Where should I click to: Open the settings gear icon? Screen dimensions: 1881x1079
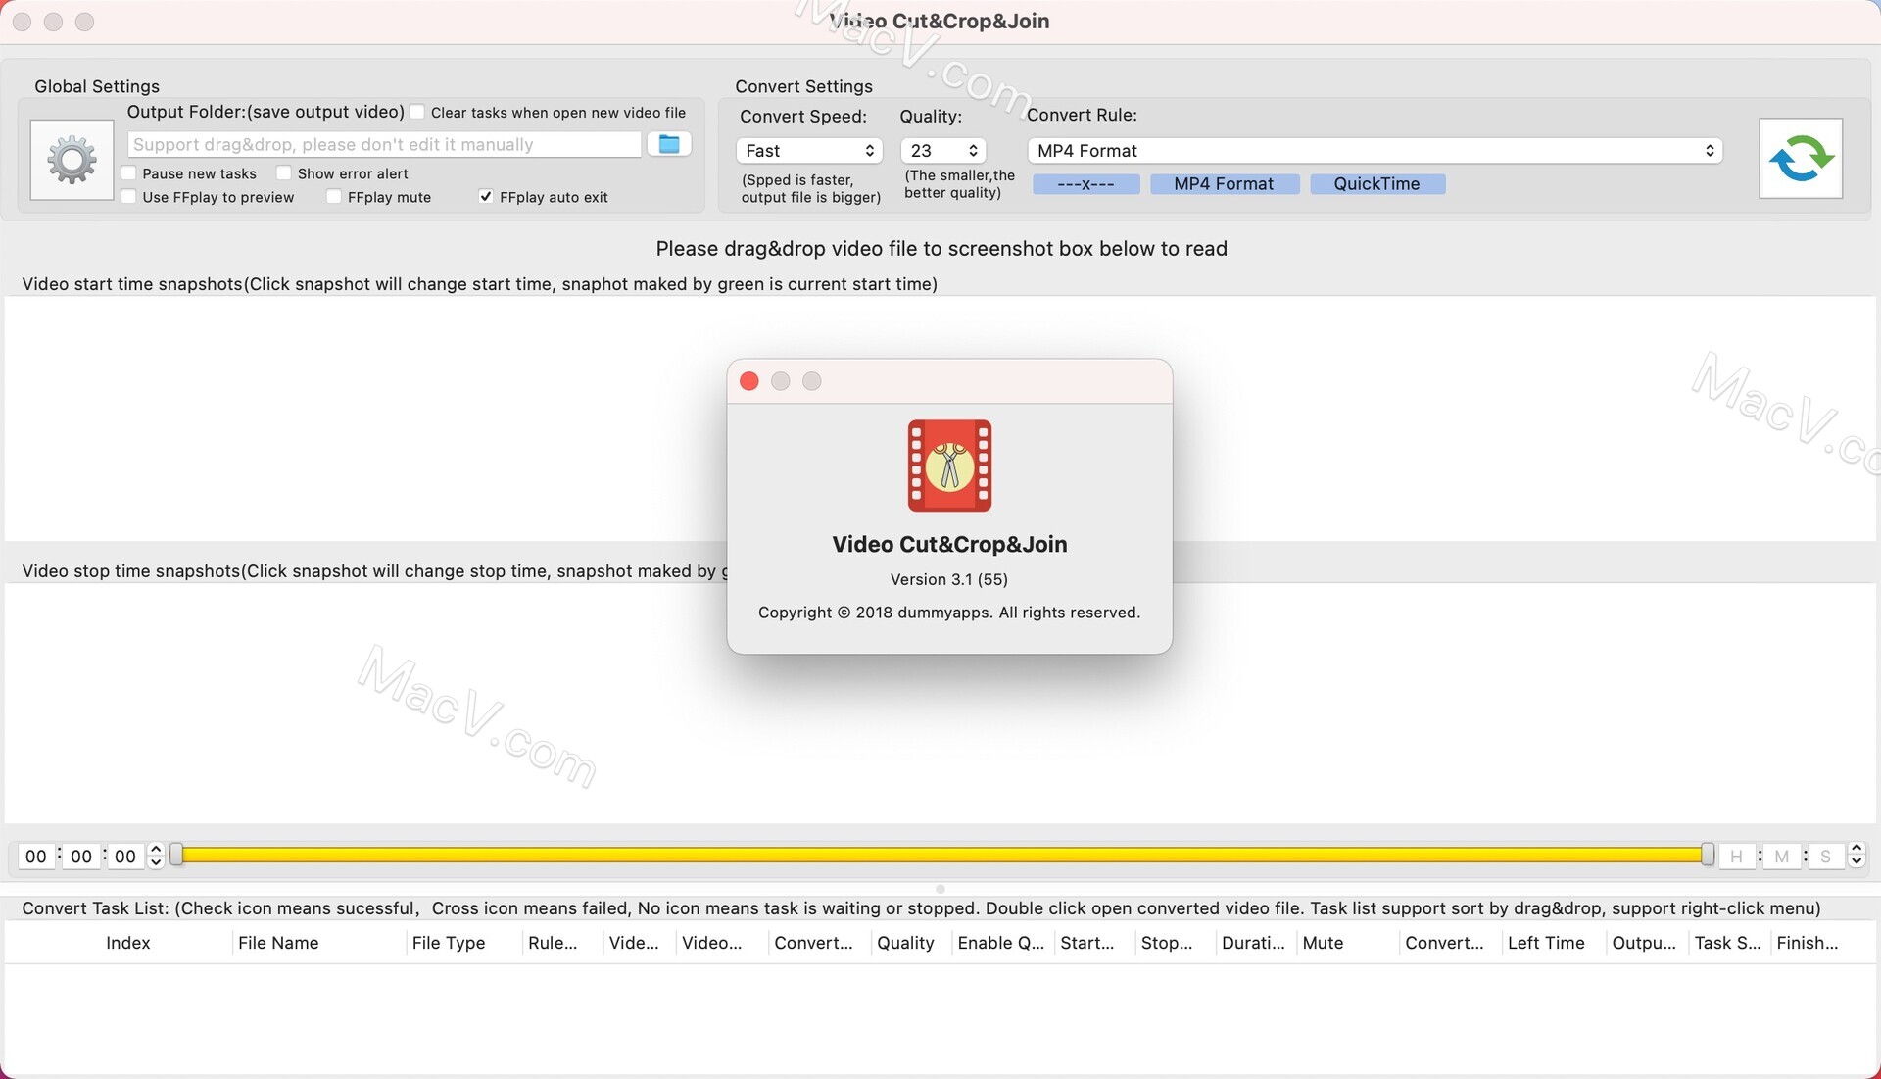click(72, 159)
